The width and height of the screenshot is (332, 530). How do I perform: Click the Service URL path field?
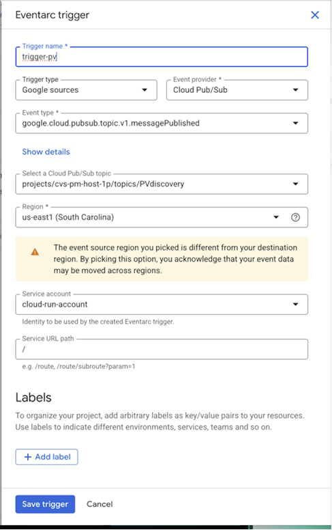pos(162,349)
